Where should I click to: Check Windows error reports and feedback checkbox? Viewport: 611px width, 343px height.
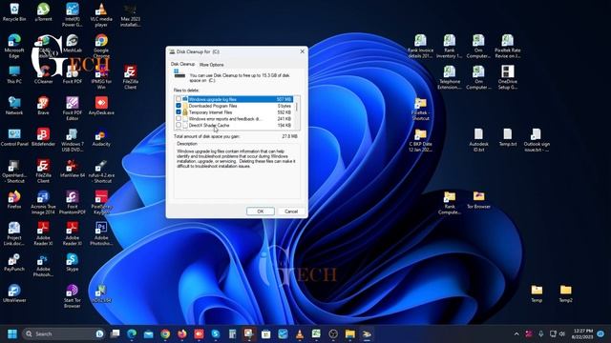[179, 118]
